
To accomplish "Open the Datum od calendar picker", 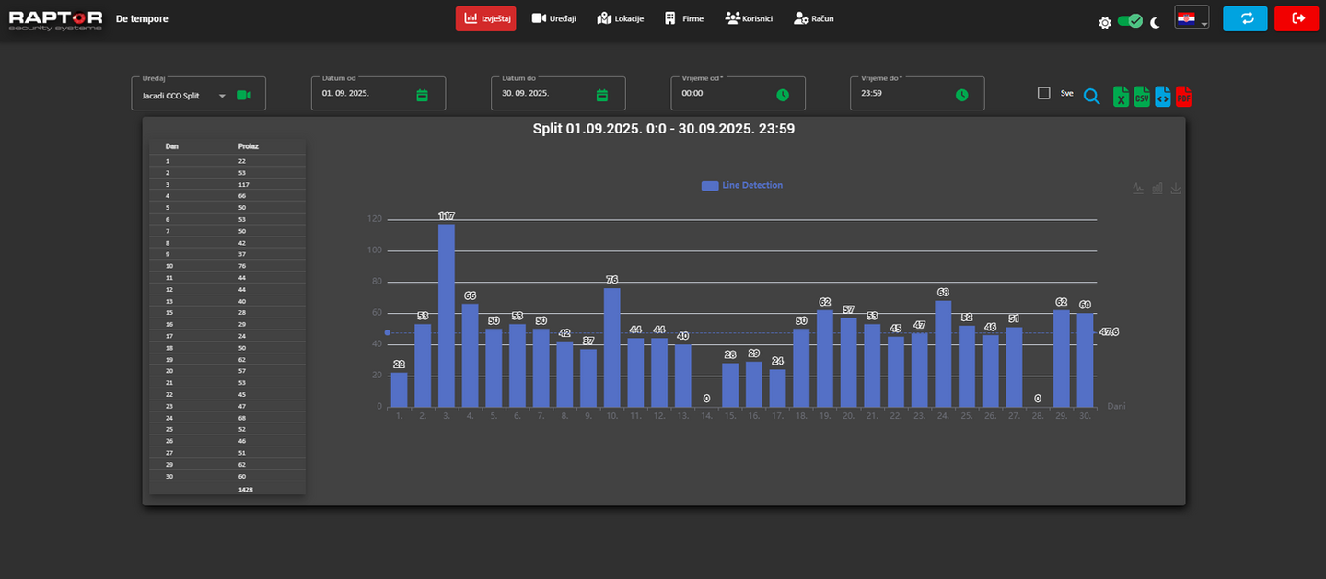I will point(422,95).
